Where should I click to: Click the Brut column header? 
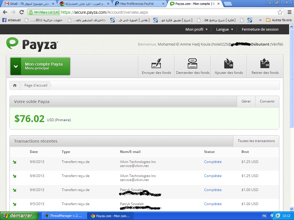pos(245,152)
